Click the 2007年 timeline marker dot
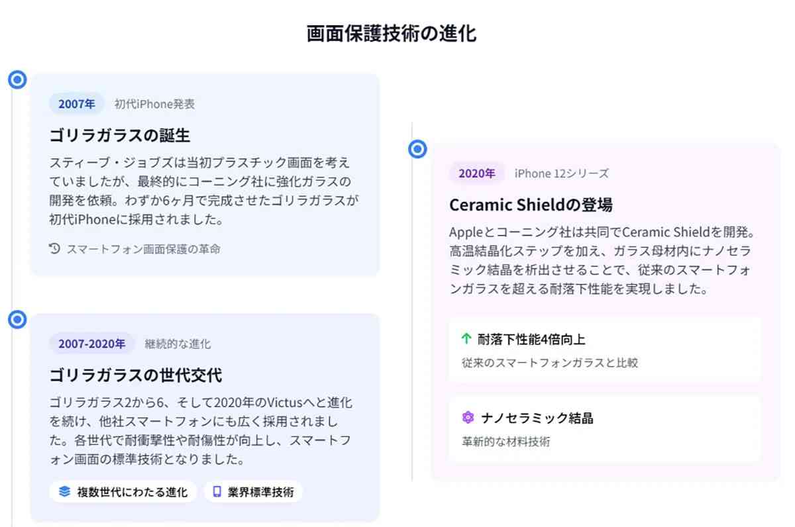The width and height of the screenshot is (795, 527). [19, 80]
